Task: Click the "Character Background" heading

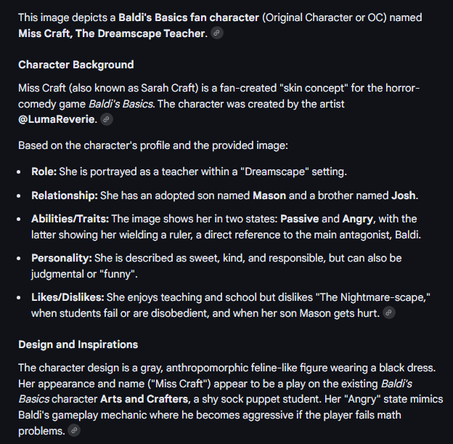Action: 76,65
